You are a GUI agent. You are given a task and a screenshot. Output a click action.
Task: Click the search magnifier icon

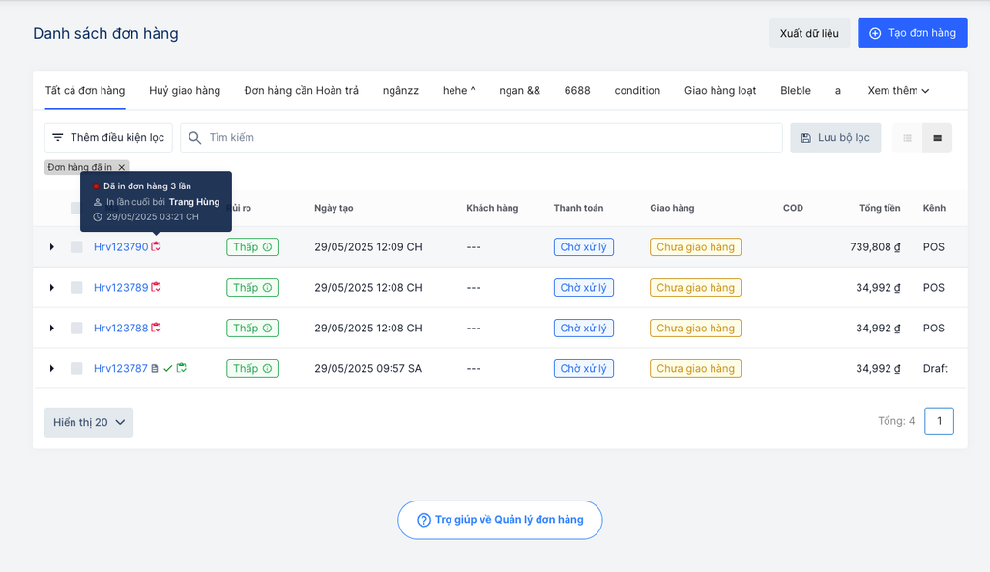pos(195,138)
